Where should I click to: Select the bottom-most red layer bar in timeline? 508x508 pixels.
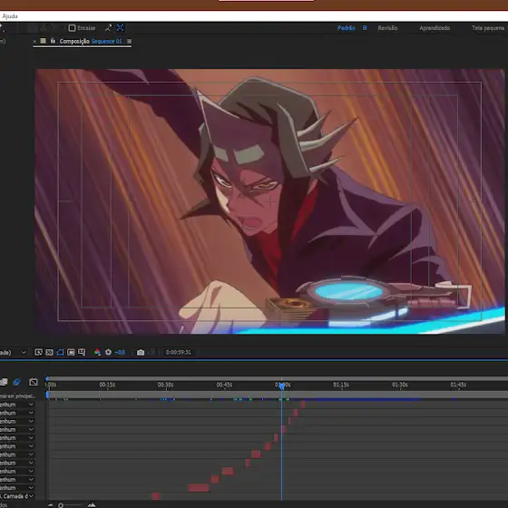click(156, 496)
